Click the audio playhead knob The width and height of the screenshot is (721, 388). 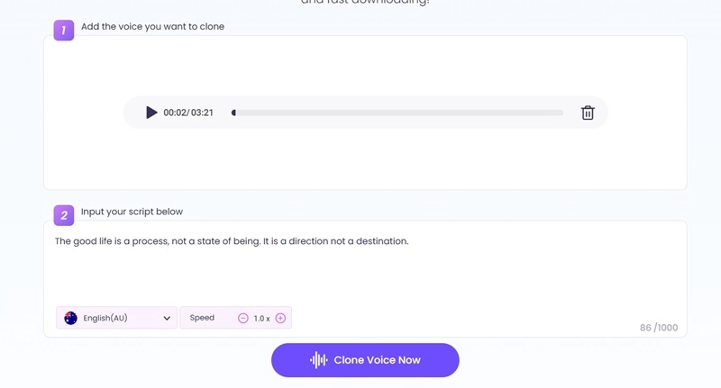pyautogui.click(x=233, y=113)
